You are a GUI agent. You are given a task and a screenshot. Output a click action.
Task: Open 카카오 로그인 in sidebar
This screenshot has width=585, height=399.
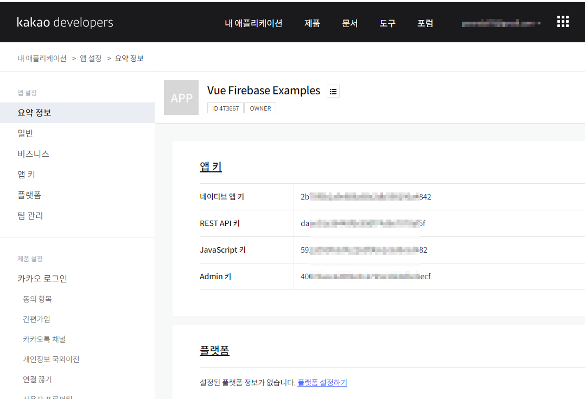point(42,278)
